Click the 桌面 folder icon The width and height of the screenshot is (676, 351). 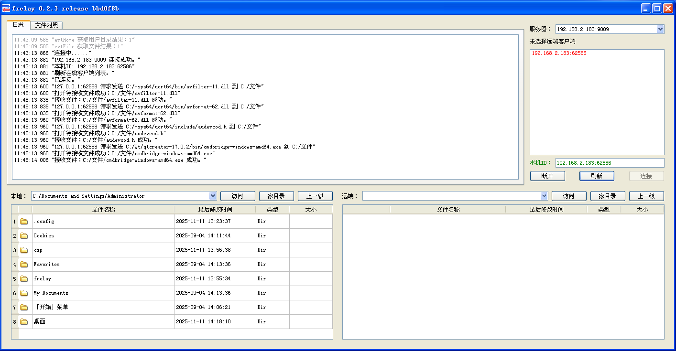coord(24,322)
